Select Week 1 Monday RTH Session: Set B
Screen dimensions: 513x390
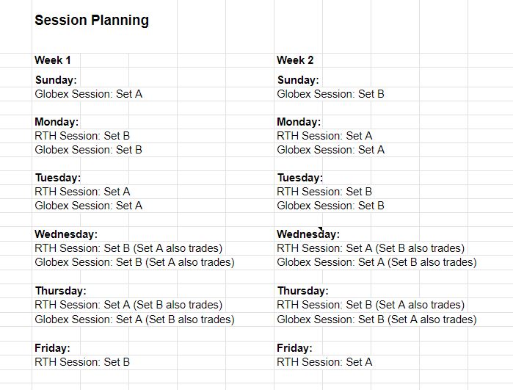[x=82, y=136]
